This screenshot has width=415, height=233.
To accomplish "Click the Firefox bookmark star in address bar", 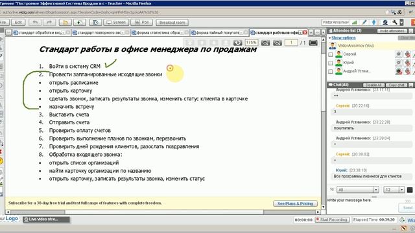I will [387, 12].
